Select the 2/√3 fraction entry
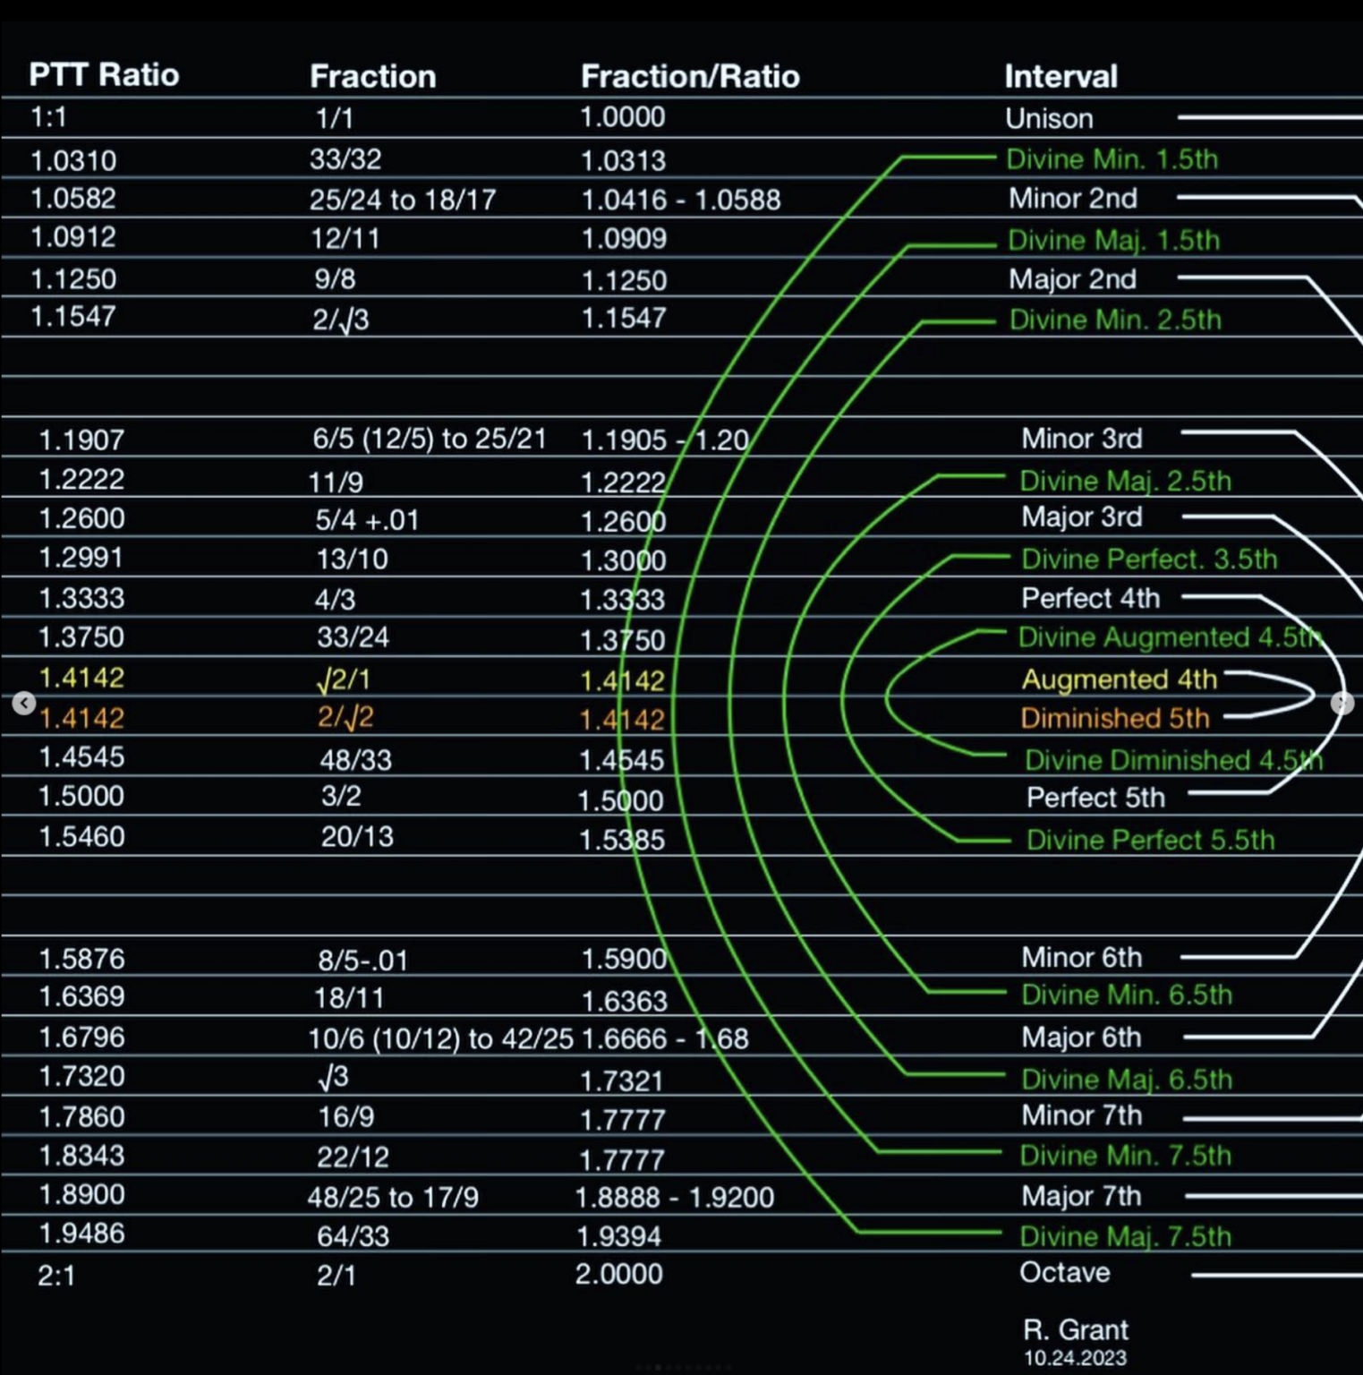Screen dimensions: 1363x1375 point(340,320)
